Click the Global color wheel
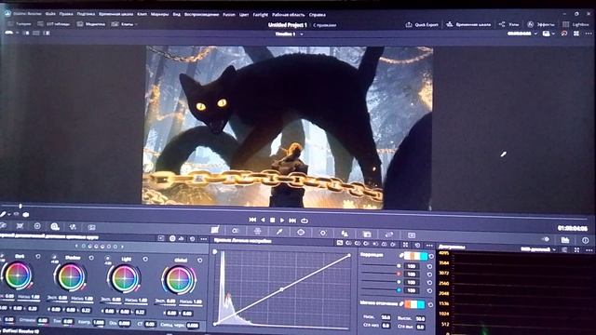The width and height of the screenshot is (596, 335). 179,280
